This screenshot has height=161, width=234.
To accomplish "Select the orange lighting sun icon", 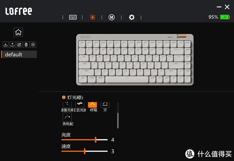I will 92,17.
